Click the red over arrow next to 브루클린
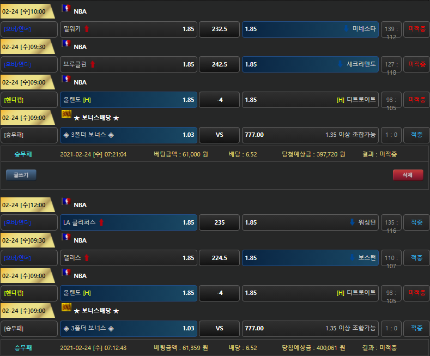The image size is (430, 356). (x=92, y=64)
